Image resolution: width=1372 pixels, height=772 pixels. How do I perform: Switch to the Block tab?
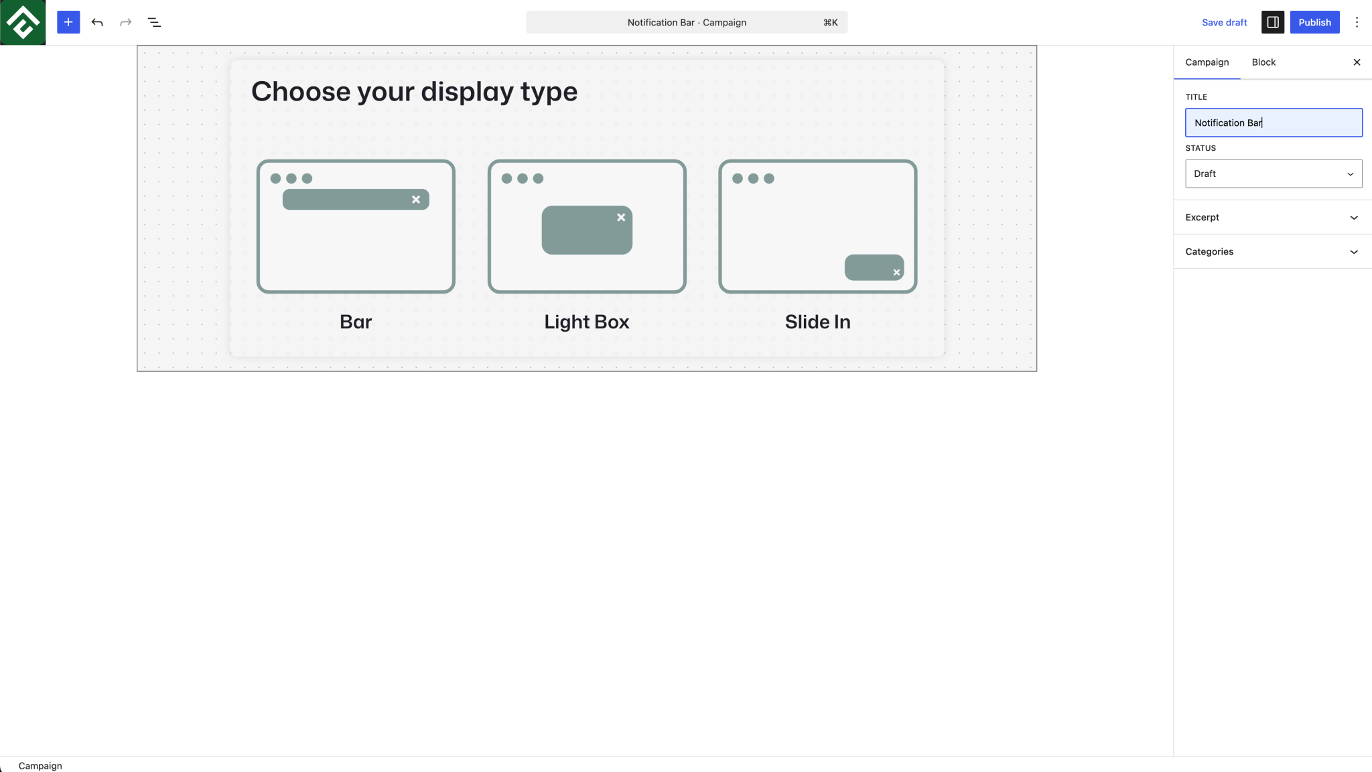[1263, 62]
